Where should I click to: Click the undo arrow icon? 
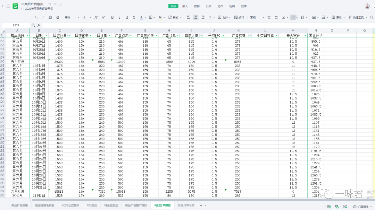36,17
